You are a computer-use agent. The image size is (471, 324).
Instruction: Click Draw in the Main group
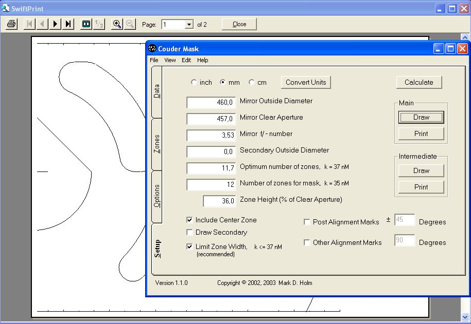pos(421,117)
